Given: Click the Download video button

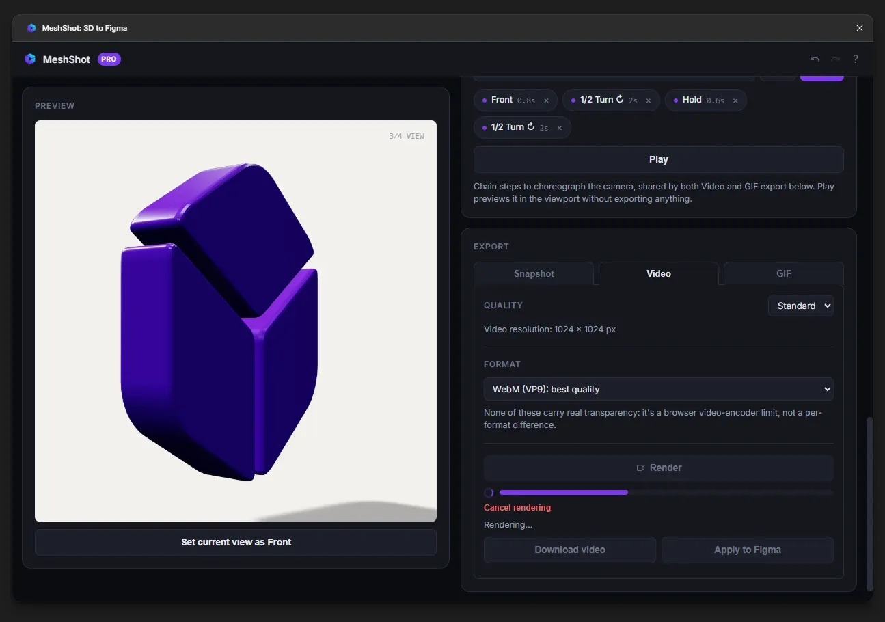Looking at the screenshot, I should pos(570,550).
